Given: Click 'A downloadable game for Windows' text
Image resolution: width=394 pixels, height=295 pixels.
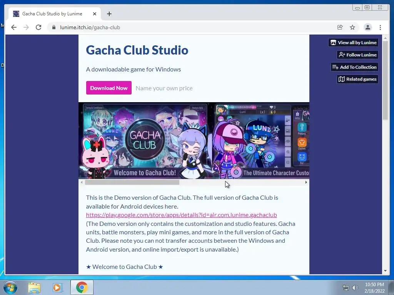Looking at the screenshot, I should (134, 69).
